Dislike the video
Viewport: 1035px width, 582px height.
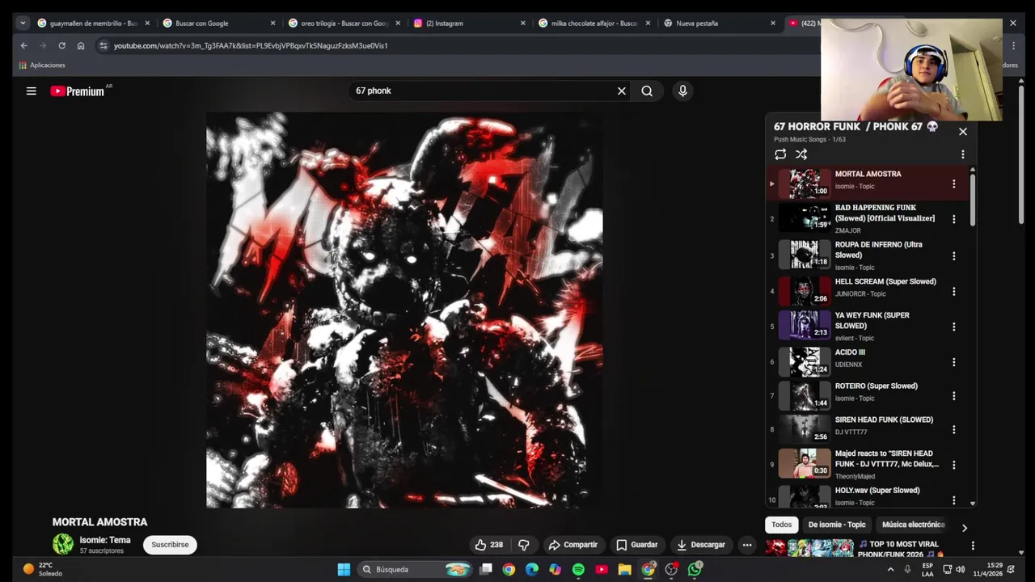[x=523, y=545]
